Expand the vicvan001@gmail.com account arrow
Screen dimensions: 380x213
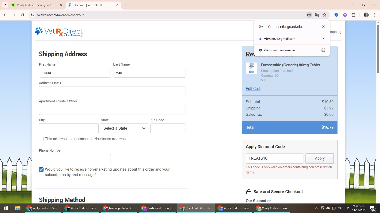pos(323,39)
